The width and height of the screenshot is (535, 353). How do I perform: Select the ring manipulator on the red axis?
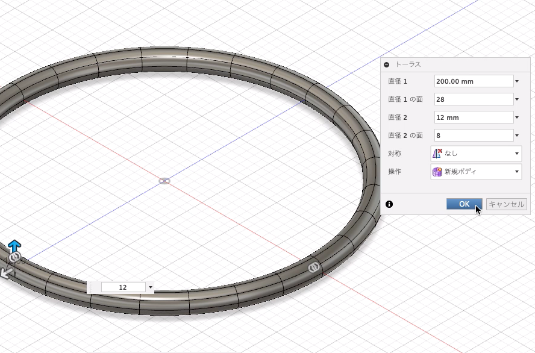[x=314, y=267]
